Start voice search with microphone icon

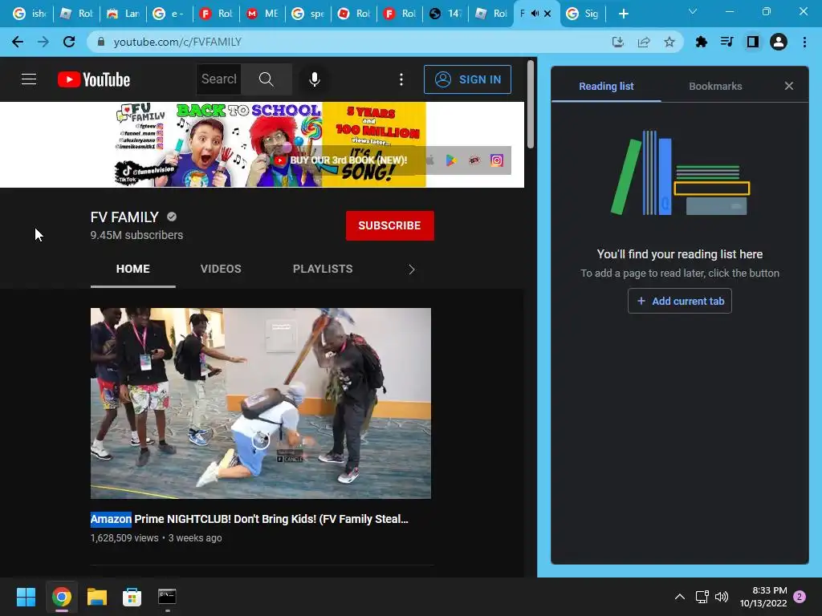coord(315,79)
